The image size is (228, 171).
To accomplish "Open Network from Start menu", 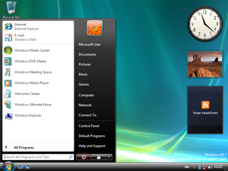I will (85, 105).
